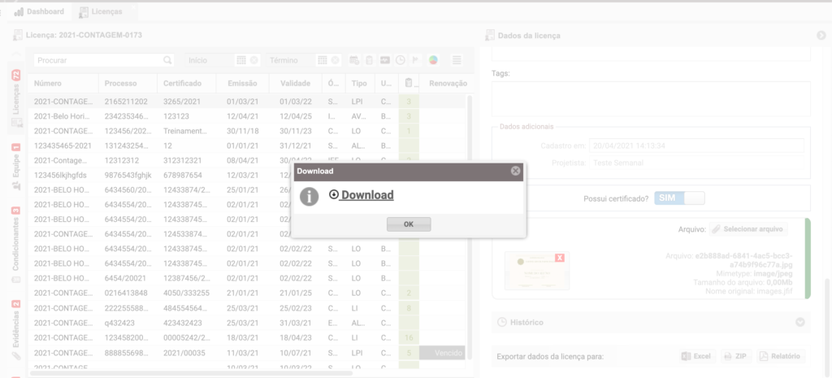This screenshot has width=832, height=378.
Task: Open the Evidências side tab
Action: [16, 330]
